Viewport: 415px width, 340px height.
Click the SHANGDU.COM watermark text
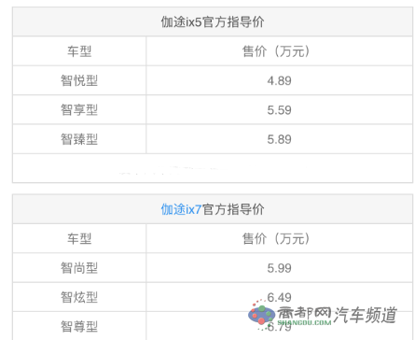click(x=304, y=322)
